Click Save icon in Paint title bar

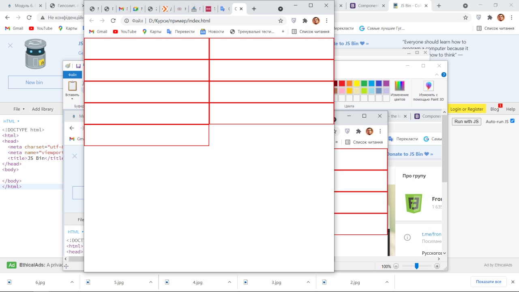pyautogui.click(x=78, y=66)
